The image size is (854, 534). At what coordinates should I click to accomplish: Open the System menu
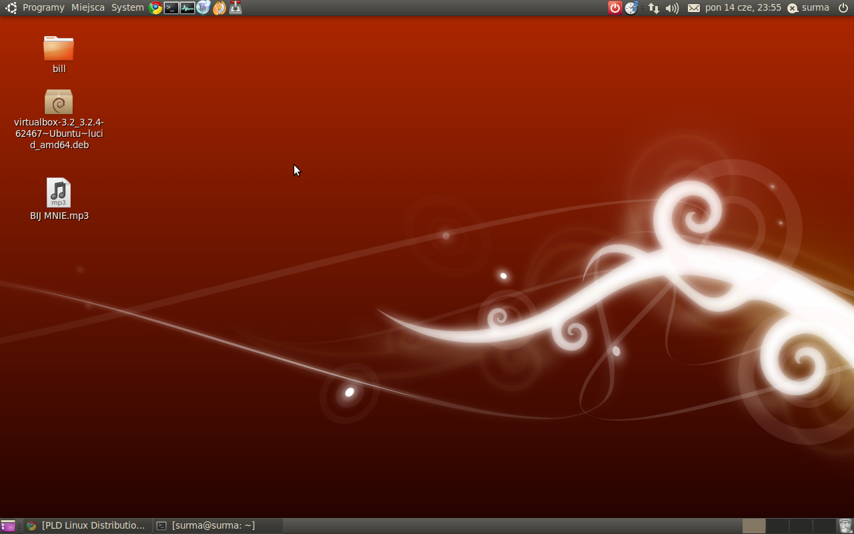pyautogui.click(x=127, y=8)
